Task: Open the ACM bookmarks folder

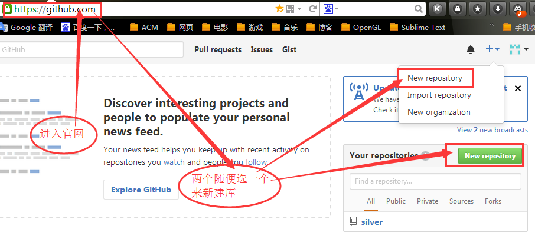Action: (x=144, y=27)
